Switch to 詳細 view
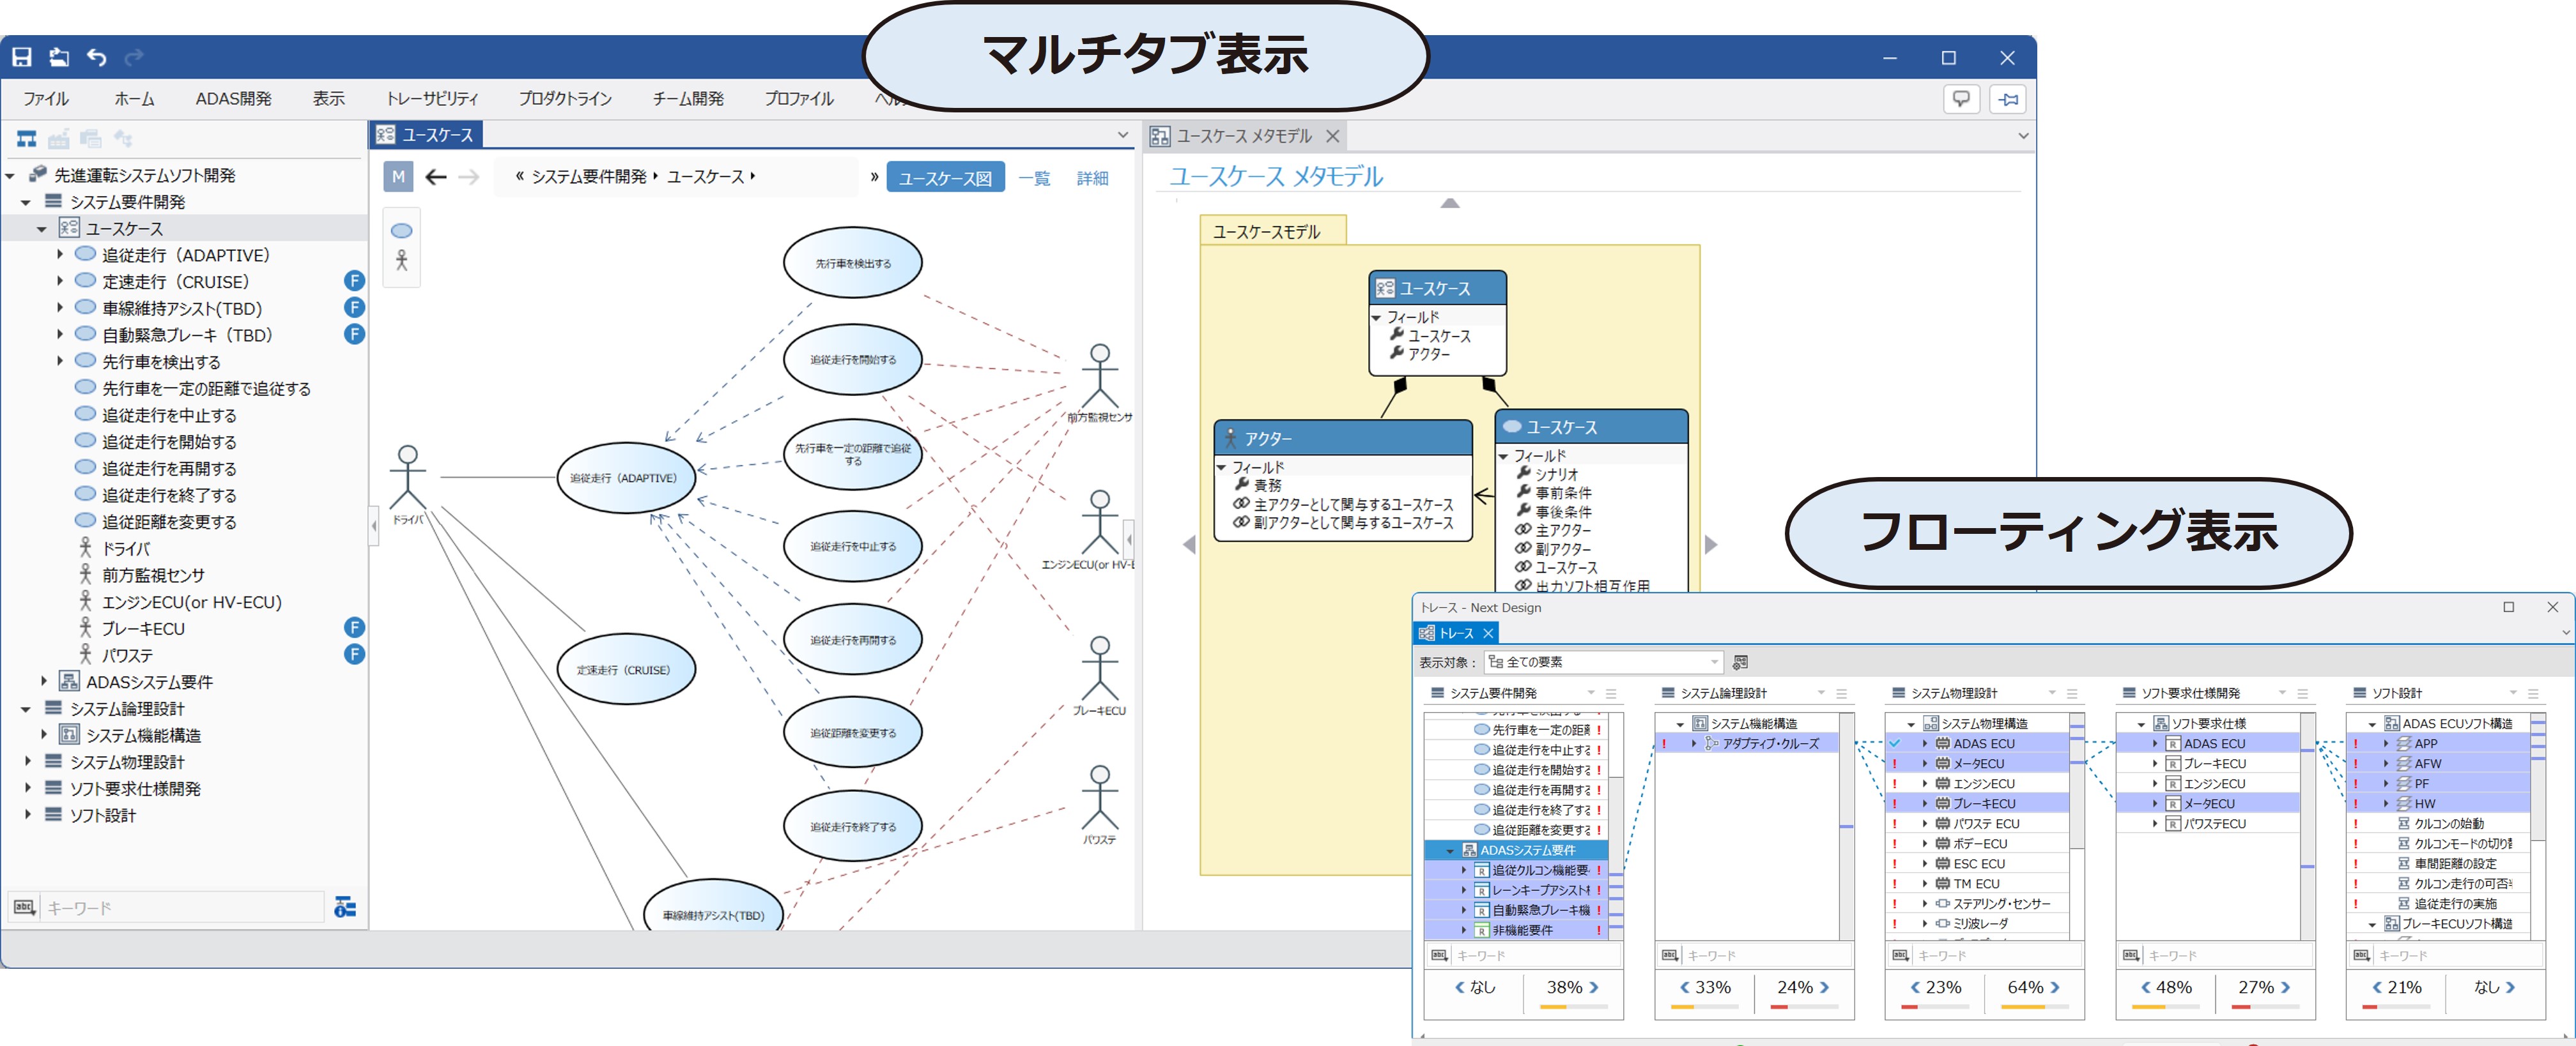Screen dimensions: 2576x1046 tap(1092, 178)
